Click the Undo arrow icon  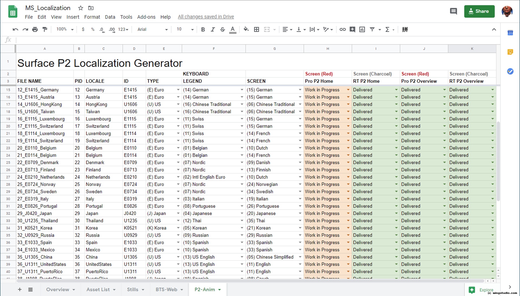click(x=15, y=30)
